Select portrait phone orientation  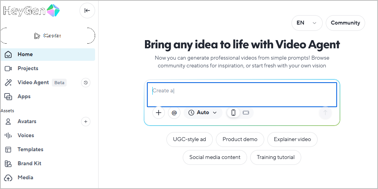coord(233,113)
